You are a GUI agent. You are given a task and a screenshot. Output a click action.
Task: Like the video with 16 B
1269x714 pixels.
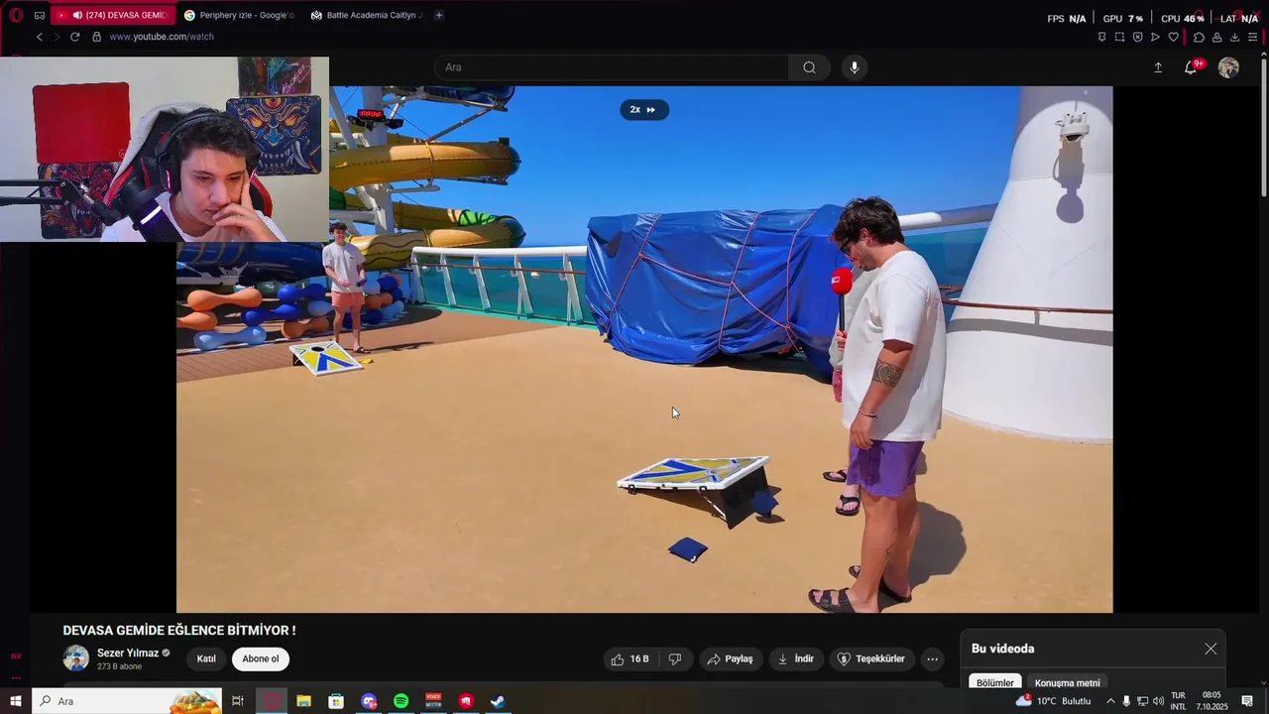coord(631,658)
